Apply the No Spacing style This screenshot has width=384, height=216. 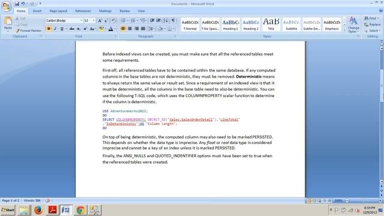210,25
